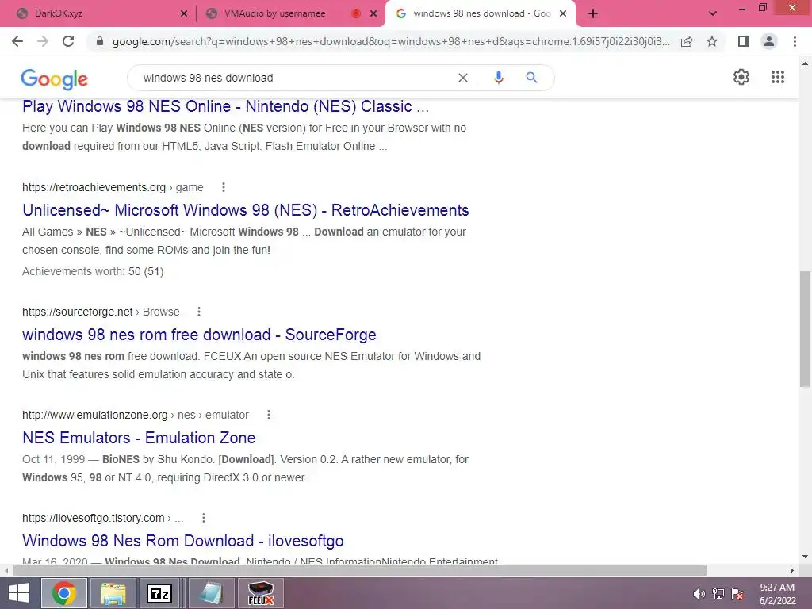Open Google quick settings gear
Image resolution: width=812 pixels, height=609 pixels.
[741, 77]
